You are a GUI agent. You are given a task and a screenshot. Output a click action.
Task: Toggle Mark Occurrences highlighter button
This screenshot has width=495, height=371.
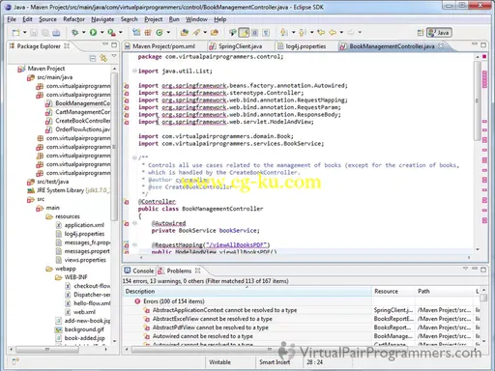tap(244, 32)
